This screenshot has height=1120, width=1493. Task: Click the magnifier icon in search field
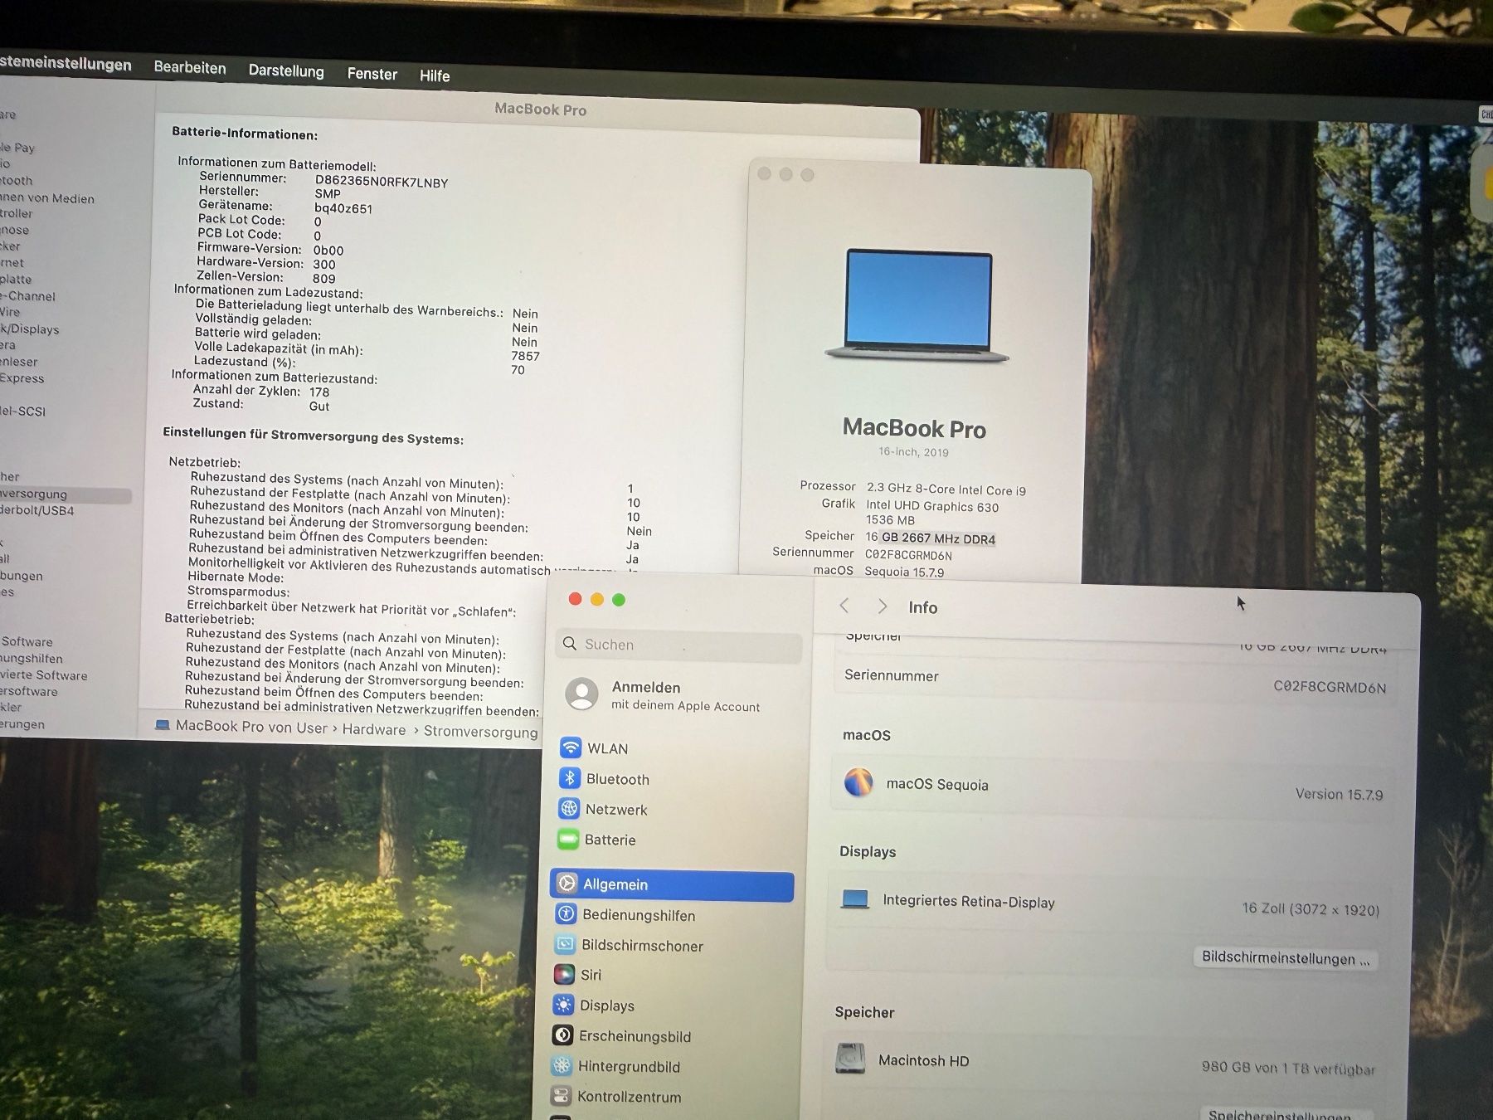tap(570, 643)
